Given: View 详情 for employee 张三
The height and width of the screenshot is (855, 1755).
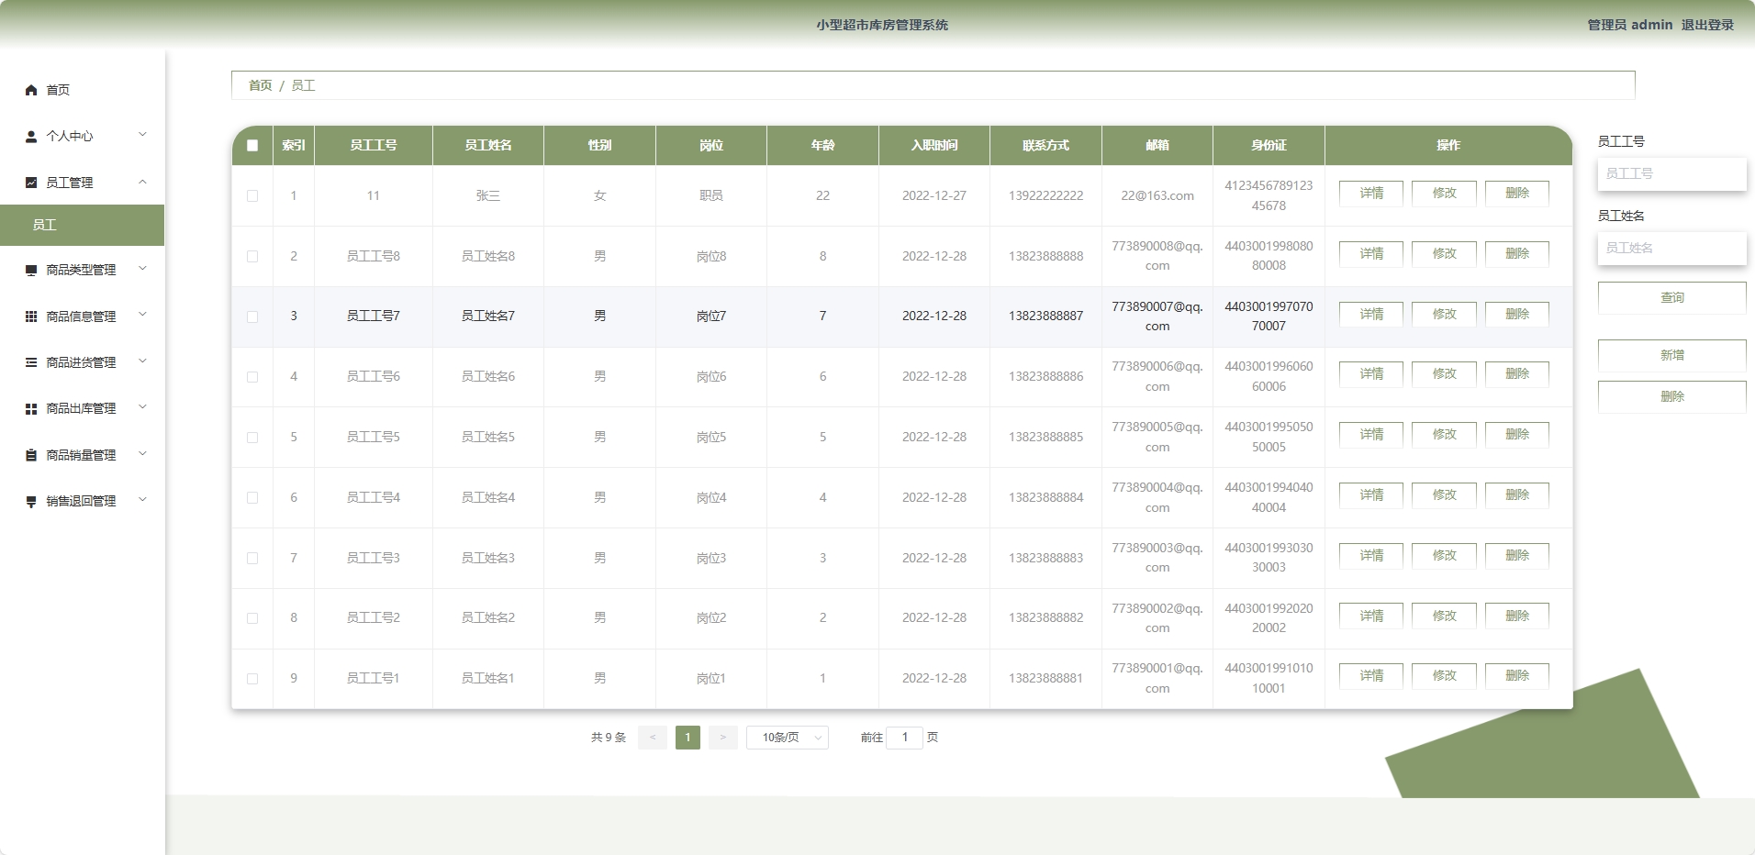Looking at the screenshot, I should (x=1370, y=194).
